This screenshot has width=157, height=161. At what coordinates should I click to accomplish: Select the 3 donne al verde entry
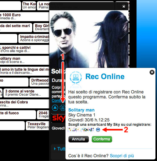pyautogui.click(x=26, y=93)
